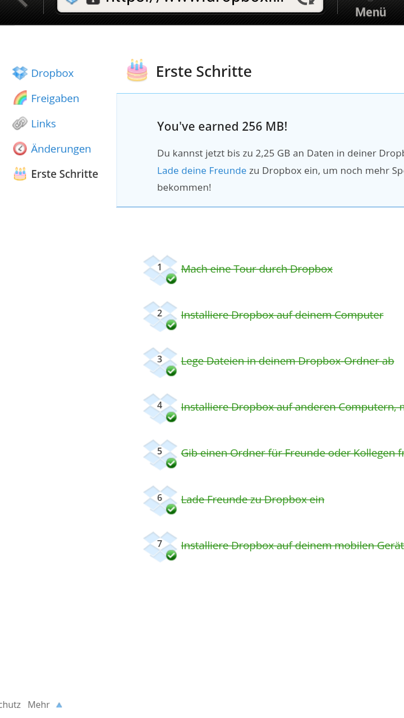Open 'Installiere Dropbox auf deinem mobilen Gerät'

(292, 545)
